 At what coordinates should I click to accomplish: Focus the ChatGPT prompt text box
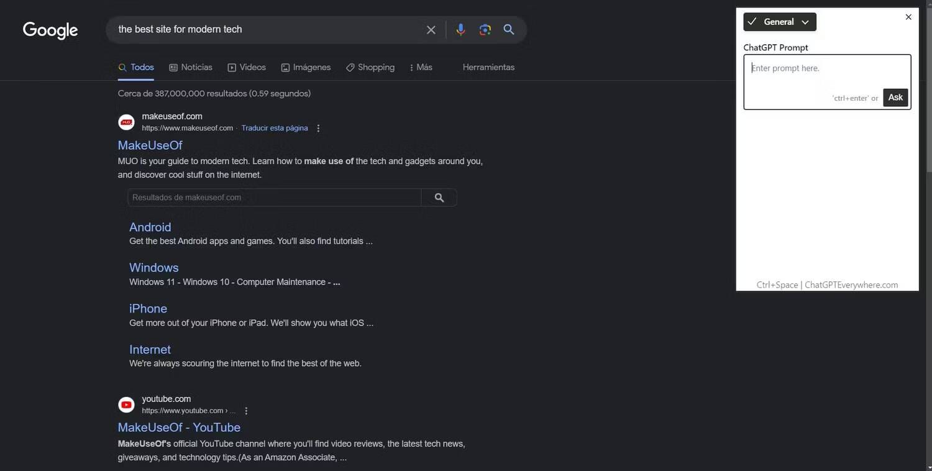827,82
